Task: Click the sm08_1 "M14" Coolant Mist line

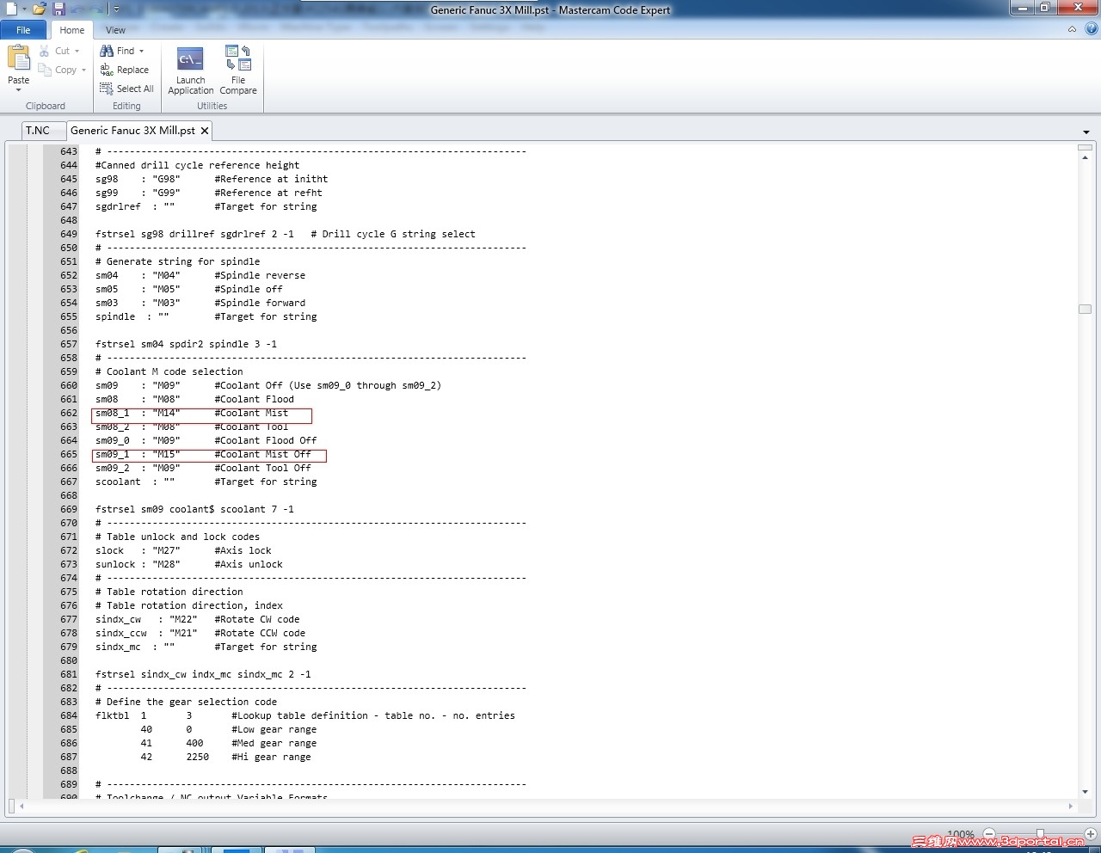Action: [x=192, y=413]
